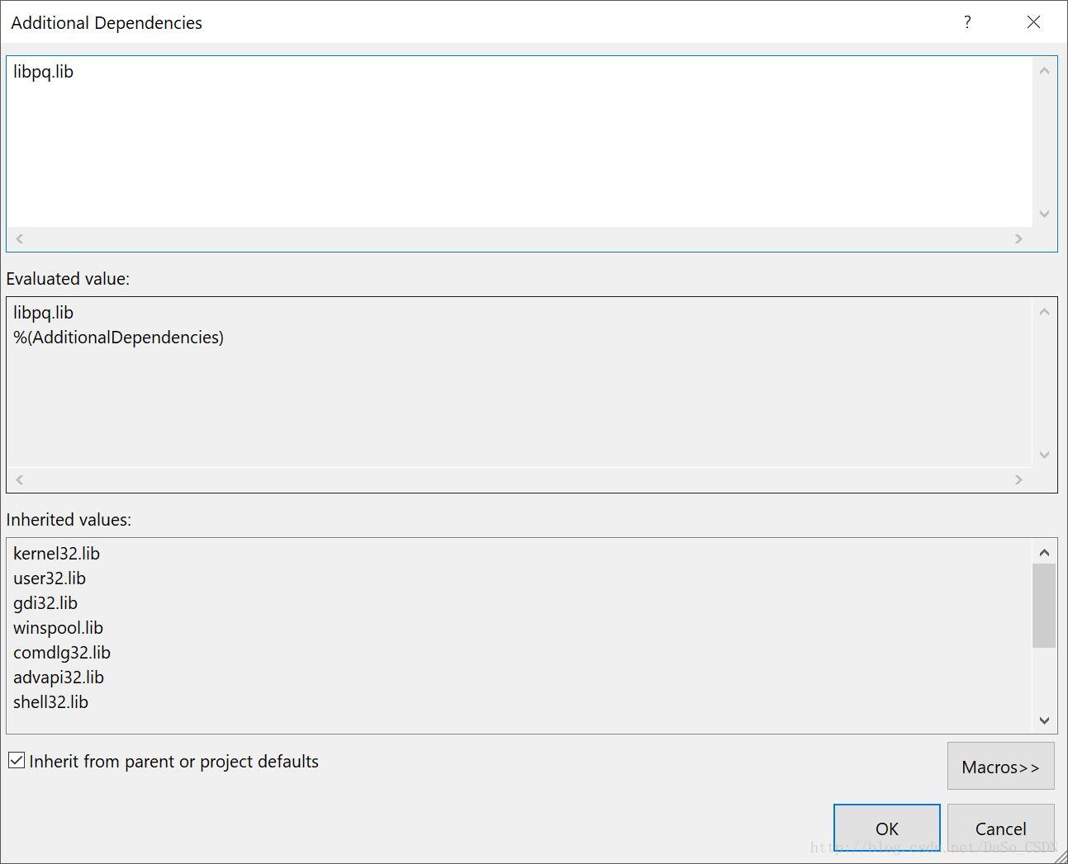This screenshot has height=864, width=1068.
Task: Select comdlg32.lib in Inherited values
Action: 62,653
